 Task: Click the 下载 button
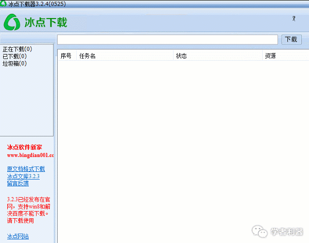point(291,40)
